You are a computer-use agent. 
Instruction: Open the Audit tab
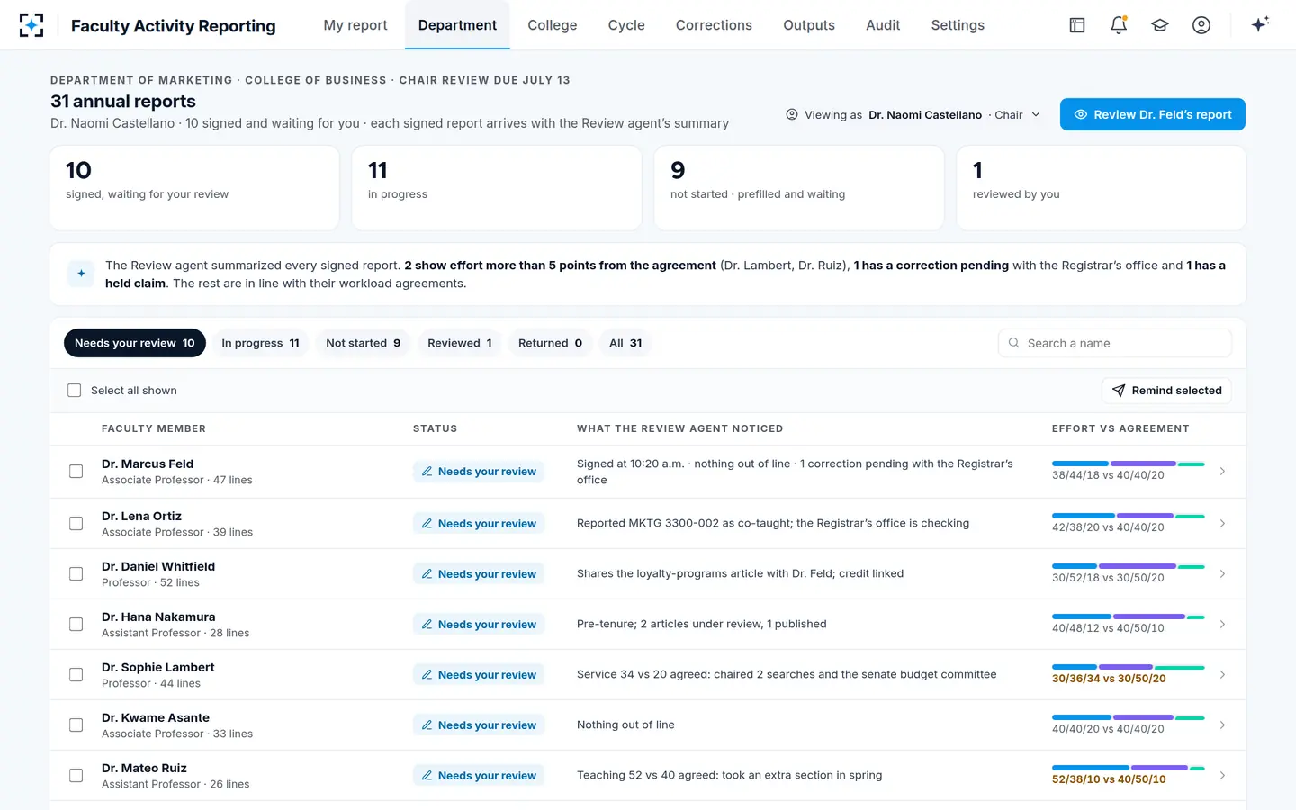[883, 25]
